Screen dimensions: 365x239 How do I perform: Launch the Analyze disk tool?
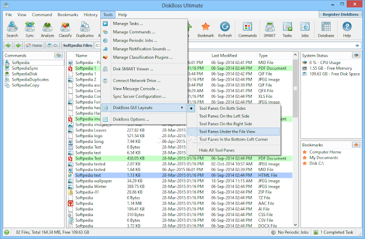click(47, 29)
